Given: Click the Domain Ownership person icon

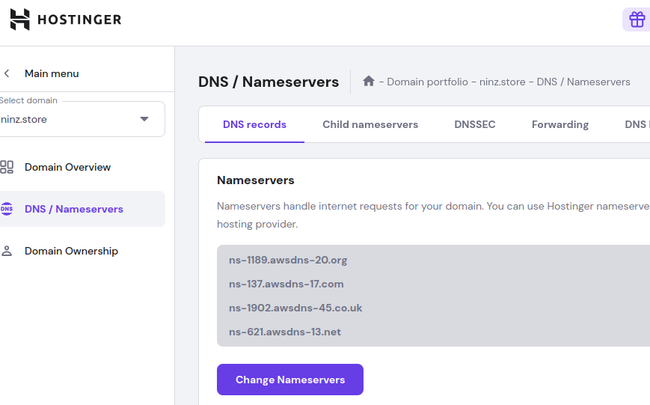Looking at the screenshot, I should coord(7,251).
